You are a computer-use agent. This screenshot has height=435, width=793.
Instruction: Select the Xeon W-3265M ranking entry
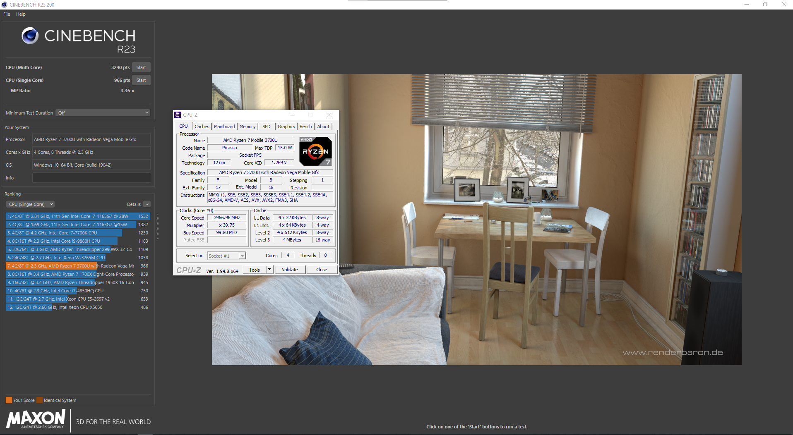click(78, 258)
